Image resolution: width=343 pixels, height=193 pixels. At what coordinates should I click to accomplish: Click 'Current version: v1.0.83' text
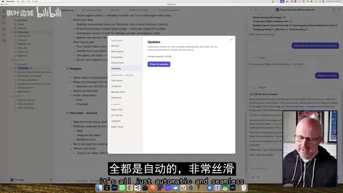(160, 56)
